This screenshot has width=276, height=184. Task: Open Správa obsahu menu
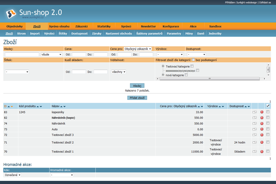[59, 26]
